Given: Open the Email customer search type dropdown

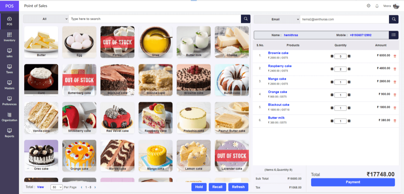Looking at the screenshot, I should click(277, 19).
